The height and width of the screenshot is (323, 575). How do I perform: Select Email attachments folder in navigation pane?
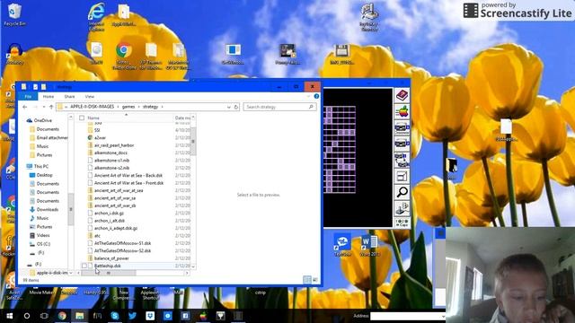52,137
